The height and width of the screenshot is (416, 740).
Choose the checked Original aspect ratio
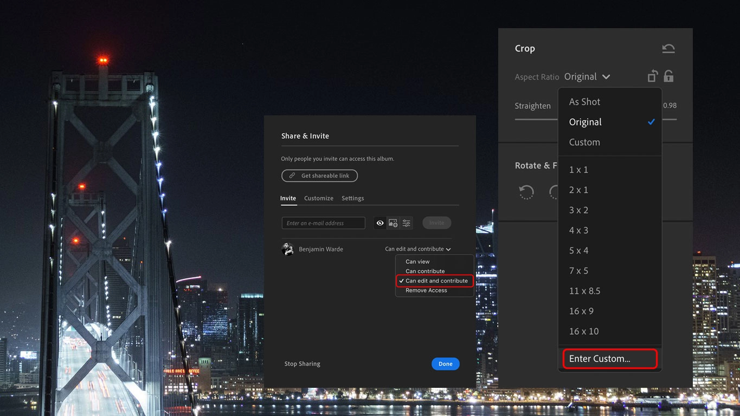point(610,122)
